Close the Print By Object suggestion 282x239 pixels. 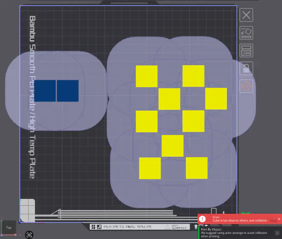click(x=277, y=233)
